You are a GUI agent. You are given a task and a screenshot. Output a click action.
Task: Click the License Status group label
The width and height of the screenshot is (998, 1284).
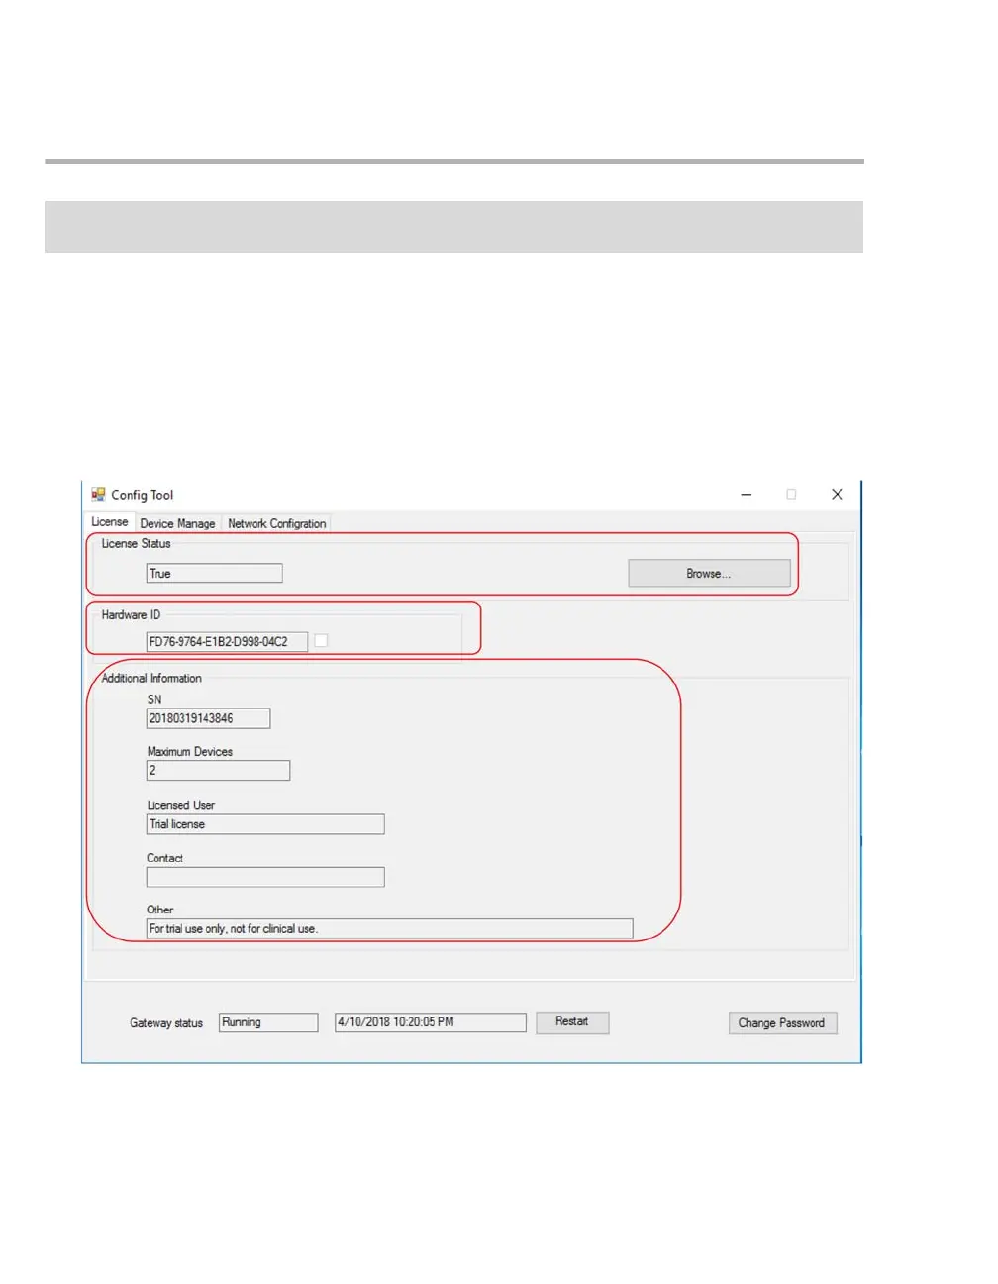coord(137,543)
